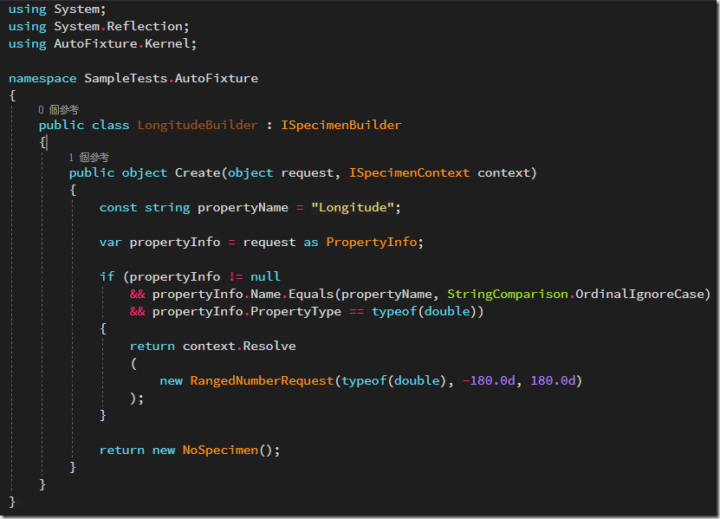The height and width of the screenshot is (519, 720).
Task: Click OrdinalIgnoreCase enum member
Action: pos(639,294)
